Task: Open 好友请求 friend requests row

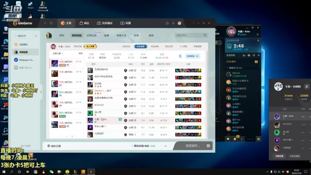Action: pyautogui.click(x=242, y=62)
